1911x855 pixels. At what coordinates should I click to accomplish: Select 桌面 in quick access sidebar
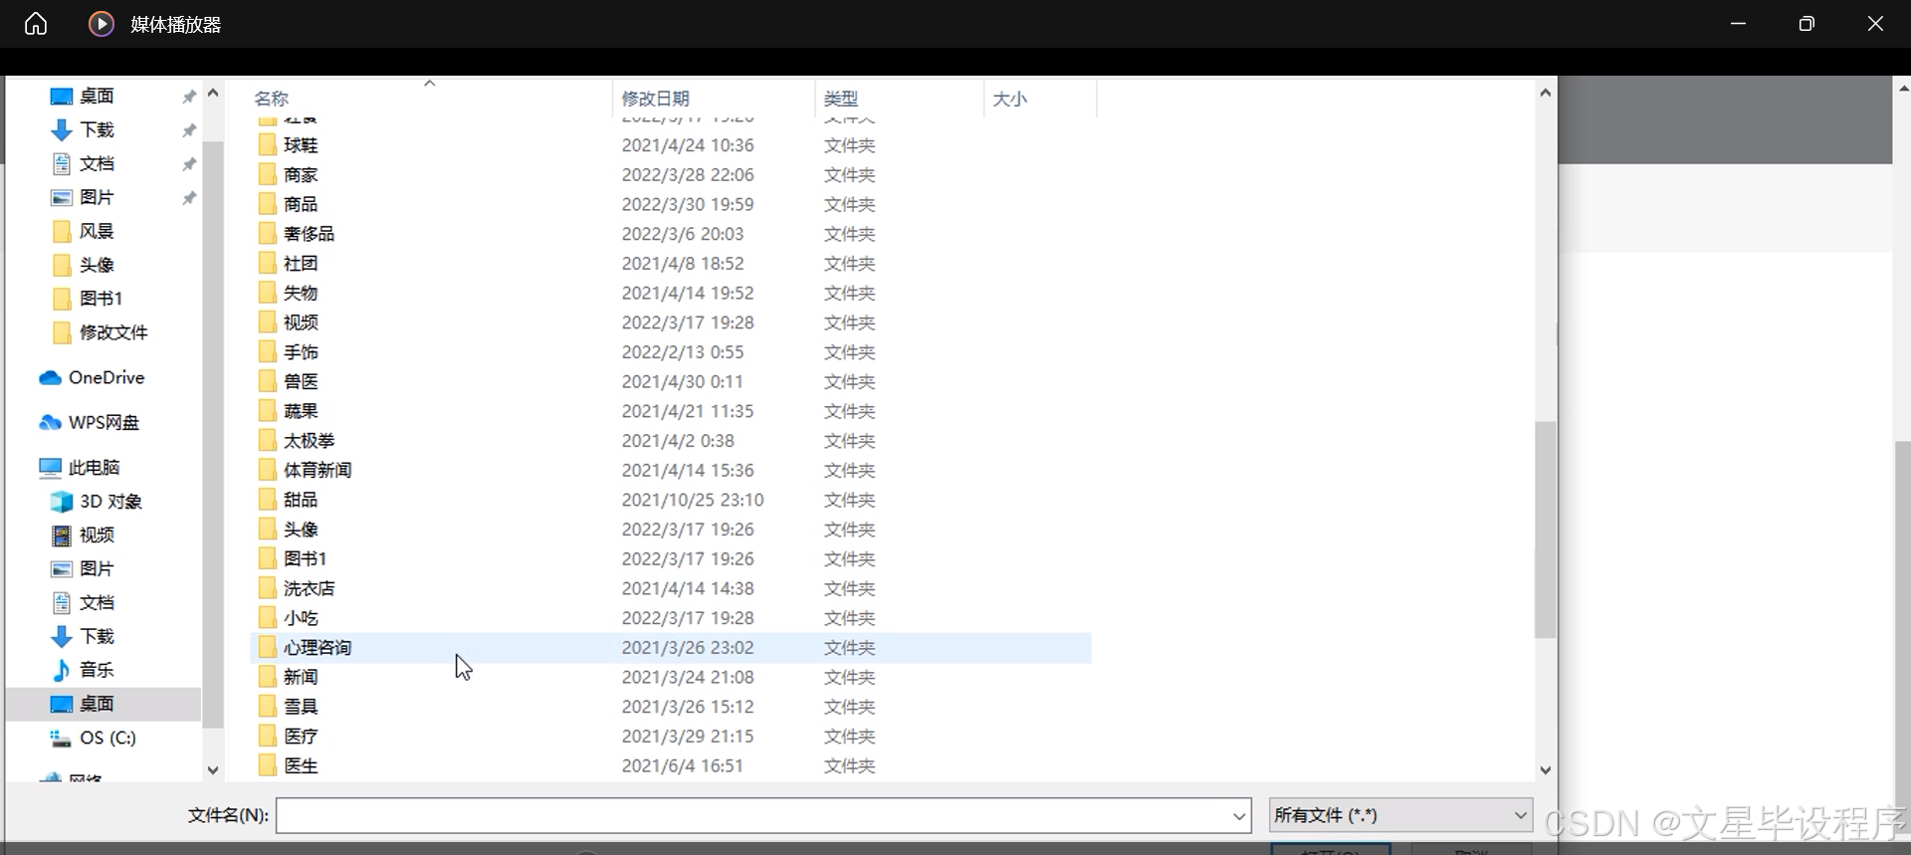pyautogui.click(x=97, y=96)
